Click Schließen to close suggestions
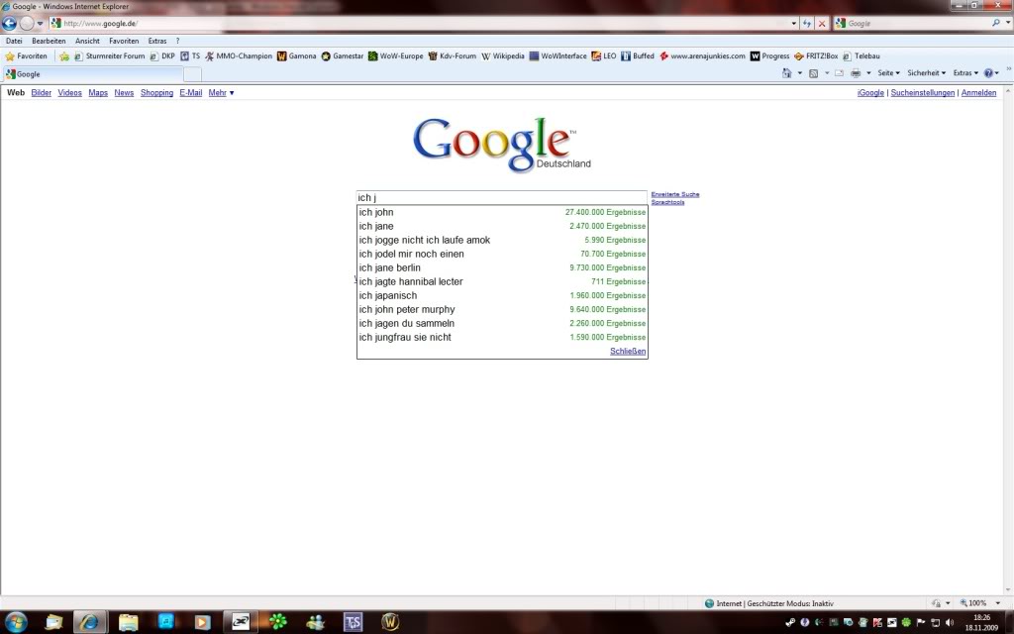The height and width of the screenshot is (634, 1014). tap(628, 352)
